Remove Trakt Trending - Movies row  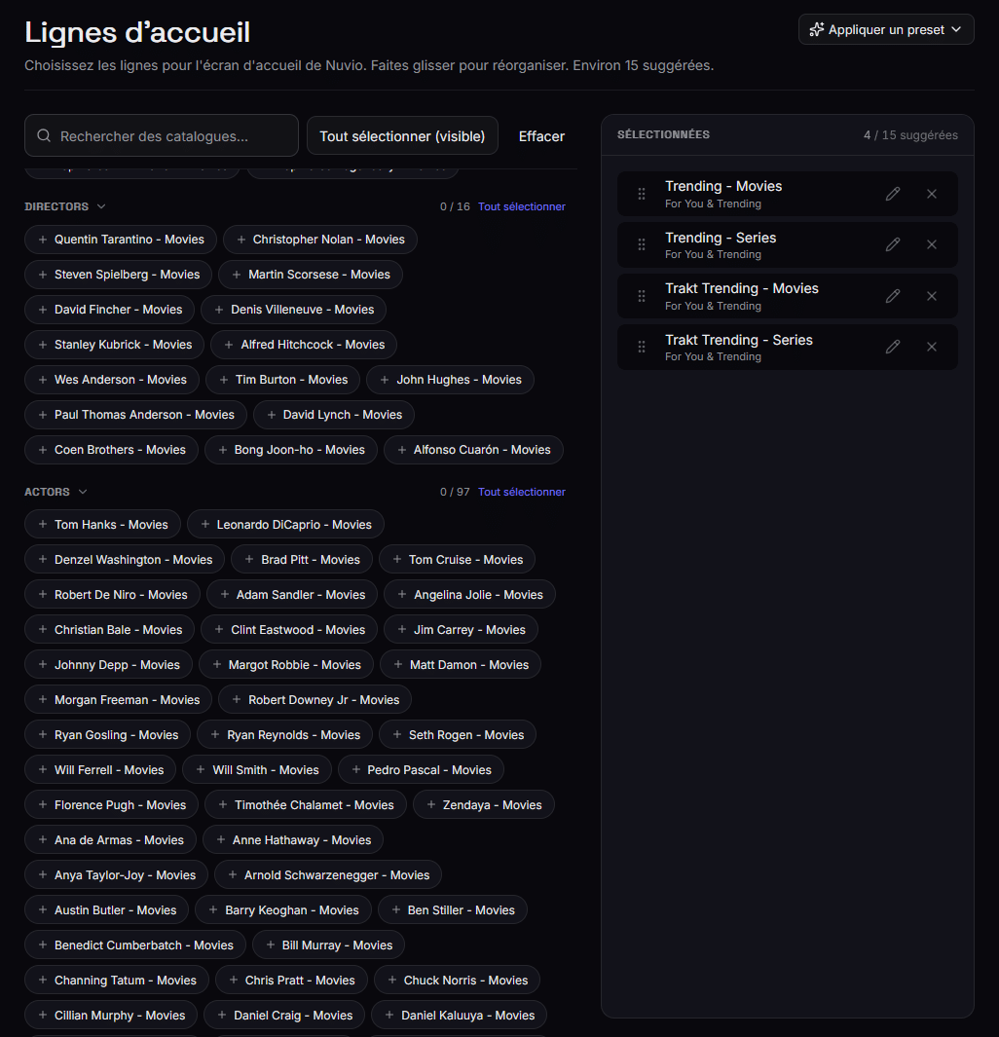click(x=932, y=296)
